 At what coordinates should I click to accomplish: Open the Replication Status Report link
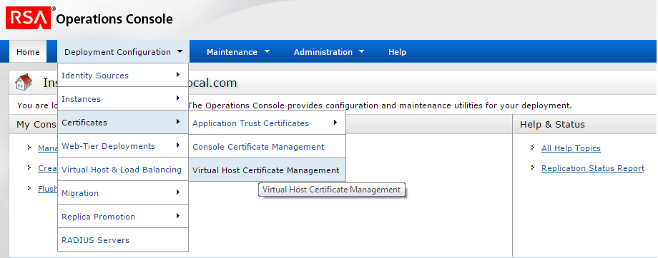coord(592,168)
